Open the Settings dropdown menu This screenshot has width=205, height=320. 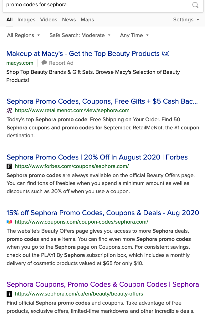[186, 19]
